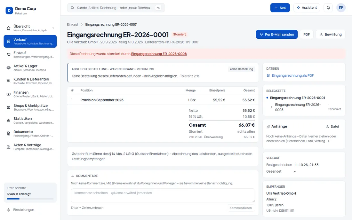This screenshot has height=220, width=352.
Task: Click the Kunden & Lieferanten people icon
Action: [9, 81]
